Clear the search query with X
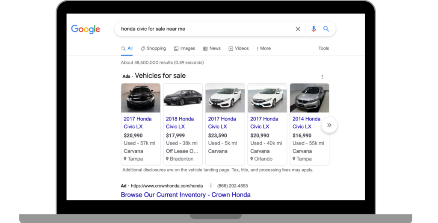Viewport: 438px width, 223px height. tap(298, 29)
